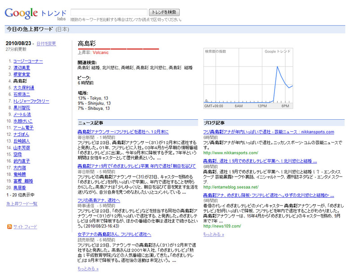
Task: Open rank 18 trend link
Action: [20, 174]
